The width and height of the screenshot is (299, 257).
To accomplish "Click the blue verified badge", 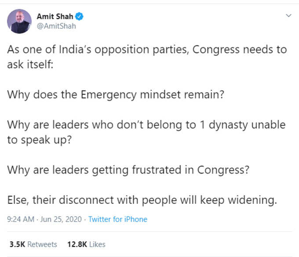I will tap(79, 16).
